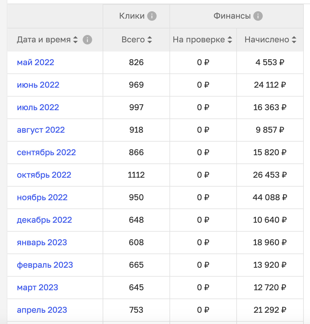Sort clicks by Всего column arrows
Screen dimensions: 310x324
click(x=150, y=40)
